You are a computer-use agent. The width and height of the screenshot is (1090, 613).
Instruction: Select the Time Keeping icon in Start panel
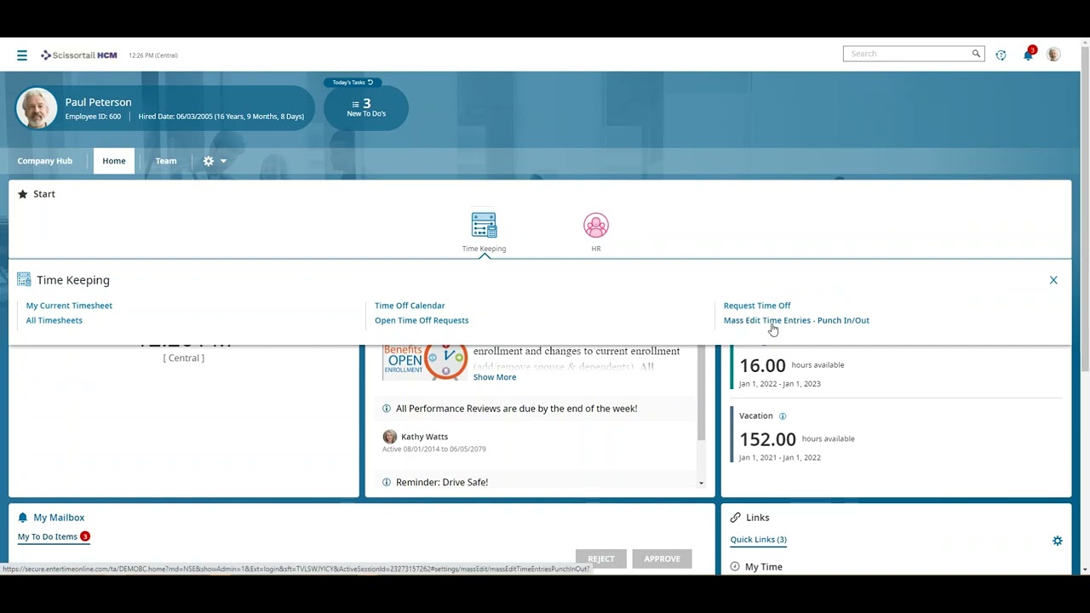click(484, 225)
